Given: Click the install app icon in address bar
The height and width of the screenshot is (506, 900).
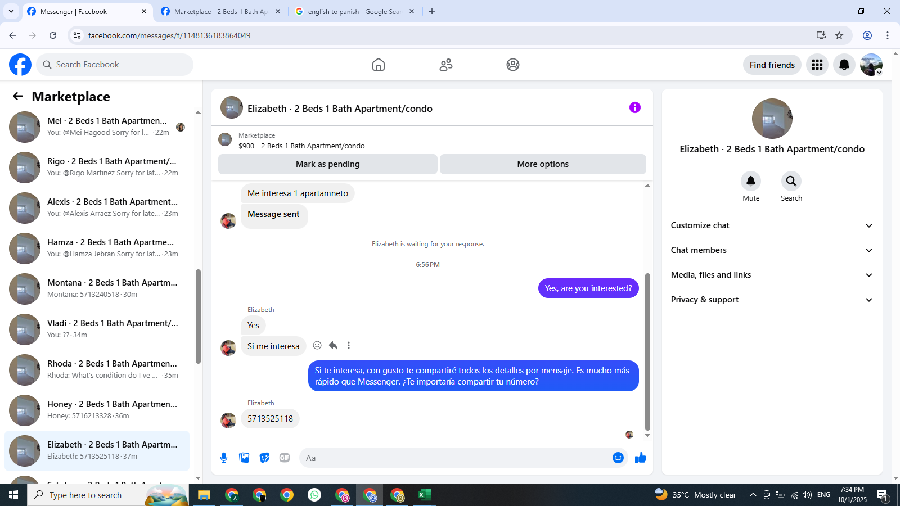Looking at the screenshot, I should click(821, 35).
